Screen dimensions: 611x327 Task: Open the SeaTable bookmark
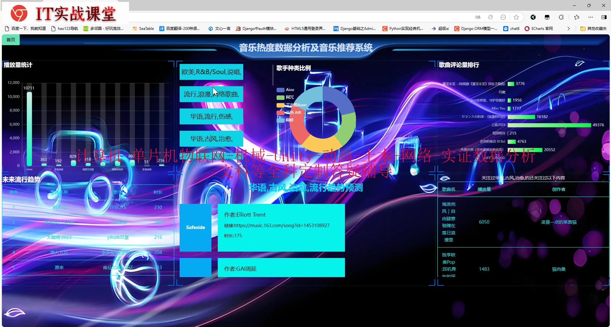[143, 29]
